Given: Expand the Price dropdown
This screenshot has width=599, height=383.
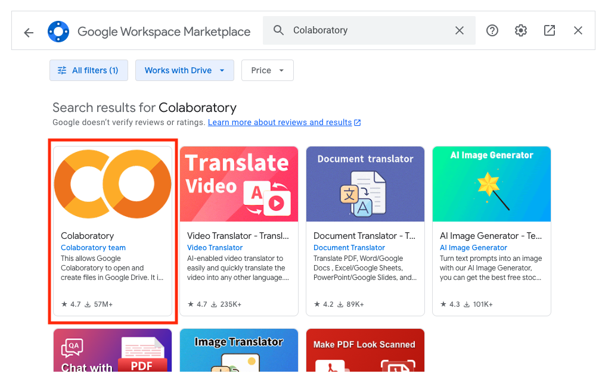Looking at the screenshot, I should tap(268, 70).
